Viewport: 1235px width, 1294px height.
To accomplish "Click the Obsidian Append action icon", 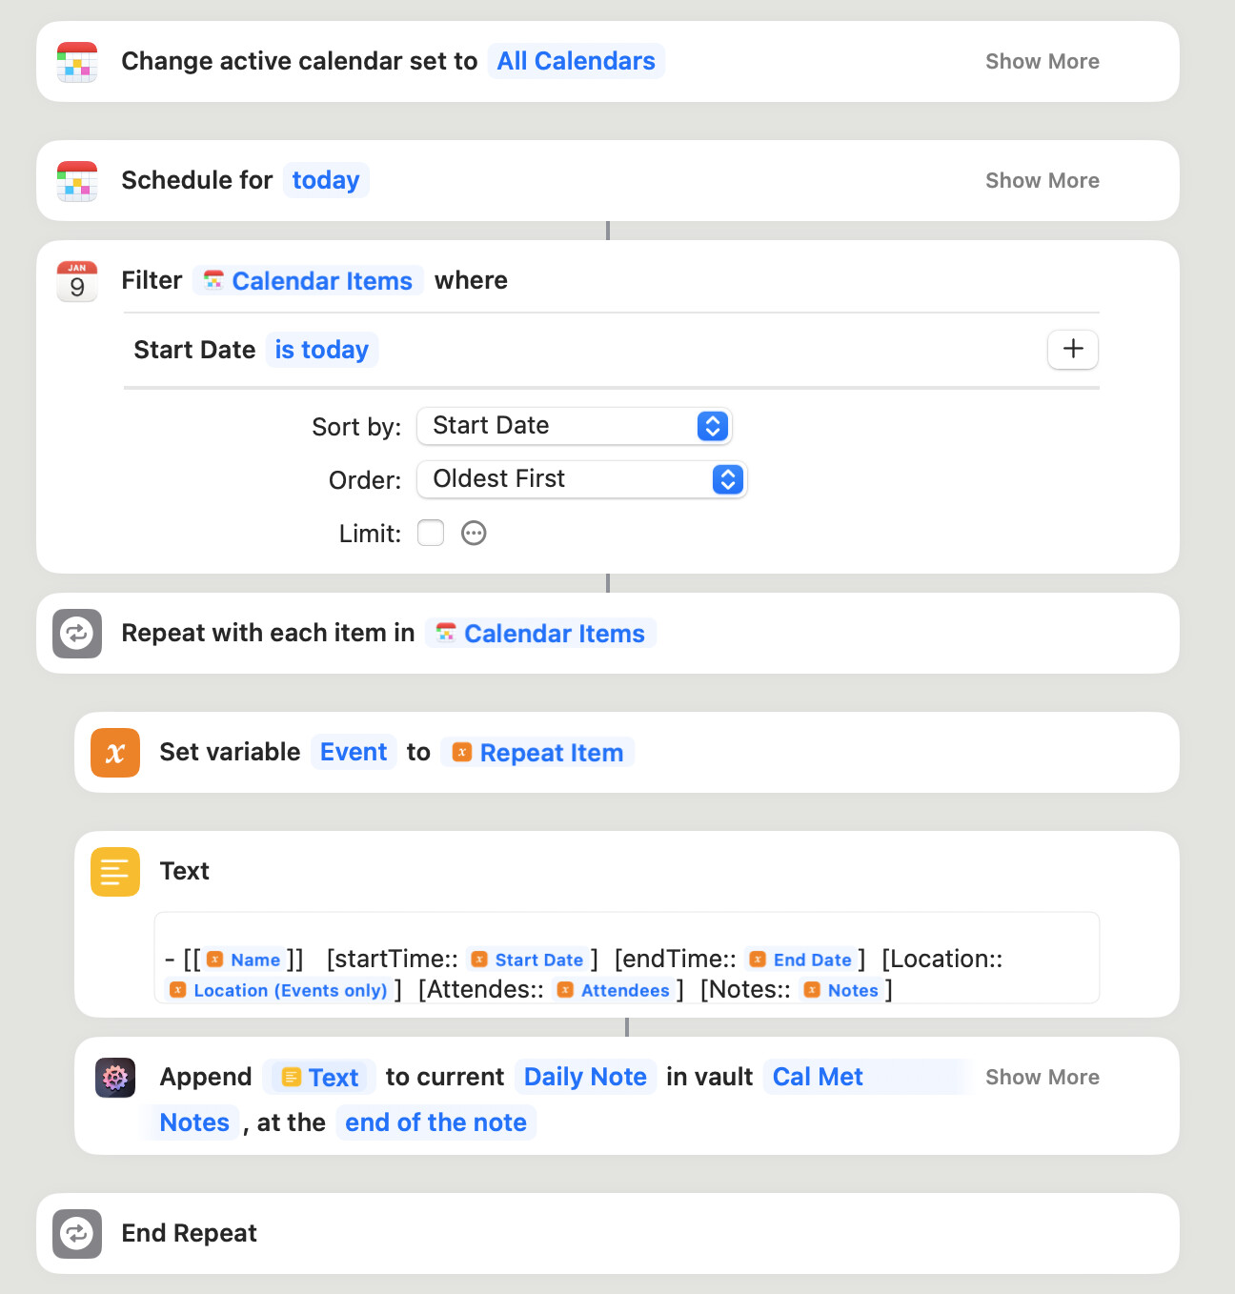I will pyautogui.click(x=115, y=1078).
